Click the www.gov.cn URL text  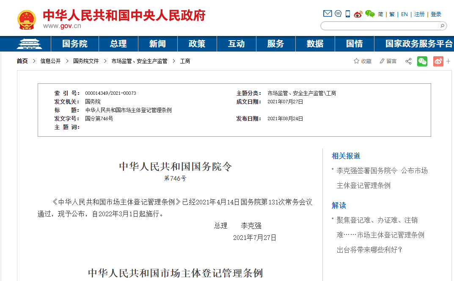[62, 26]
